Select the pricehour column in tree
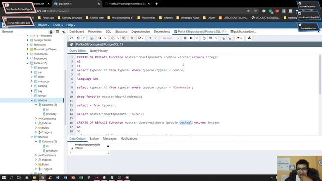The width and height of the screenshot is (322, 181). pyautogui.click(x=52, y=151)
